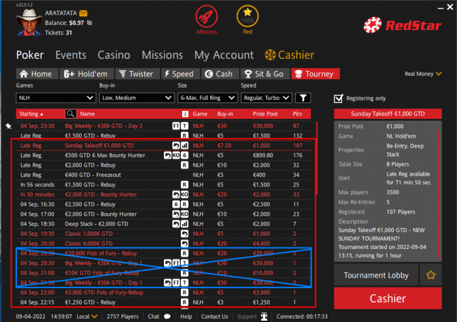
Task: Hide balance with the eye icon
Action: coord(90,23)
